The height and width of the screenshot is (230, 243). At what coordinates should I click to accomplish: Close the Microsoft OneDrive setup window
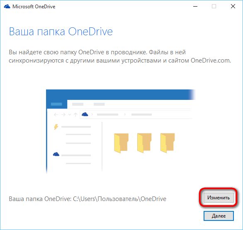[233, 6]
